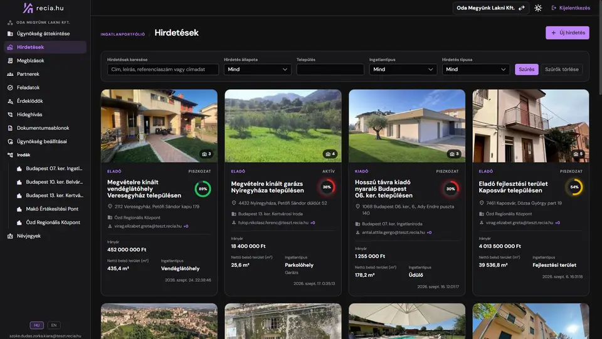The image size is (602, 339).
Task: Click the Ügynökség beállításai icon
Action: 10,141
